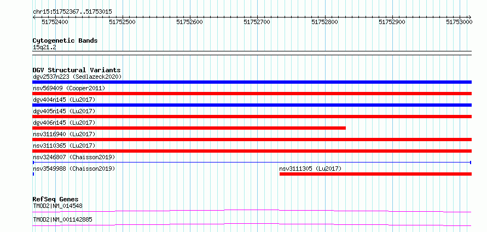Click the red bar of nsv3110365

tap(252, 151)
